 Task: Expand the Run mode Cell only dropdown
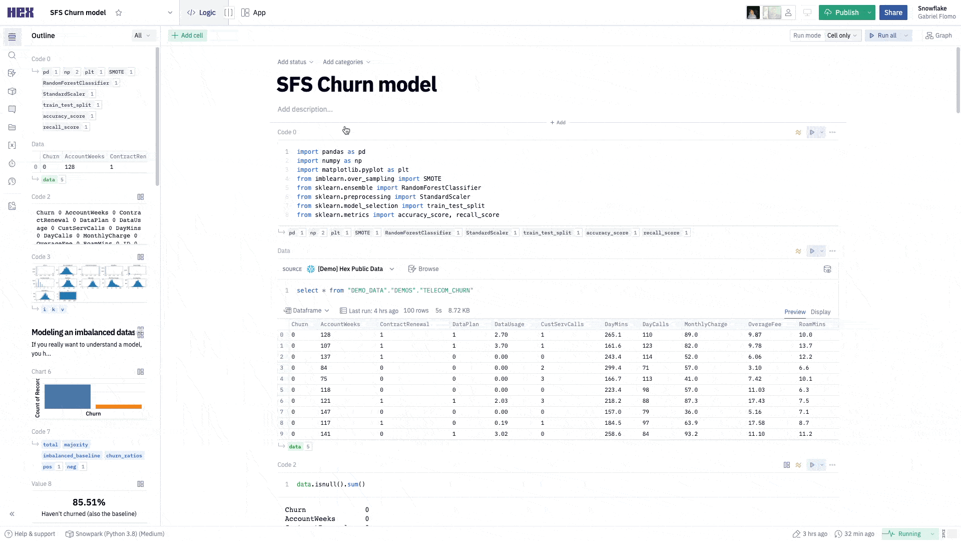tap(842, 36)
